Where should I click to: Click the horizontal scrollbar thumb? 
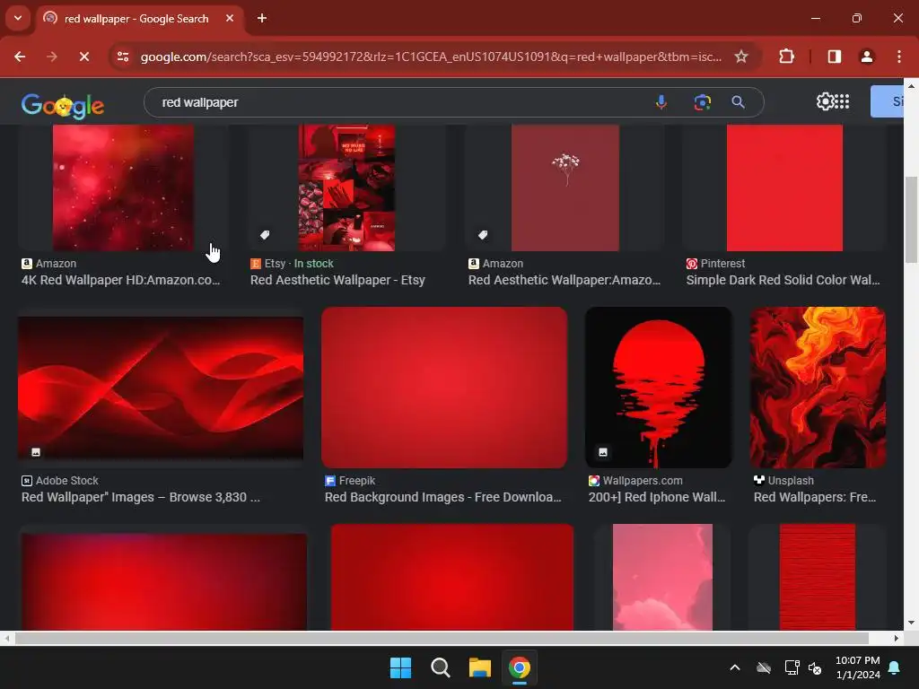coord(442,638)
